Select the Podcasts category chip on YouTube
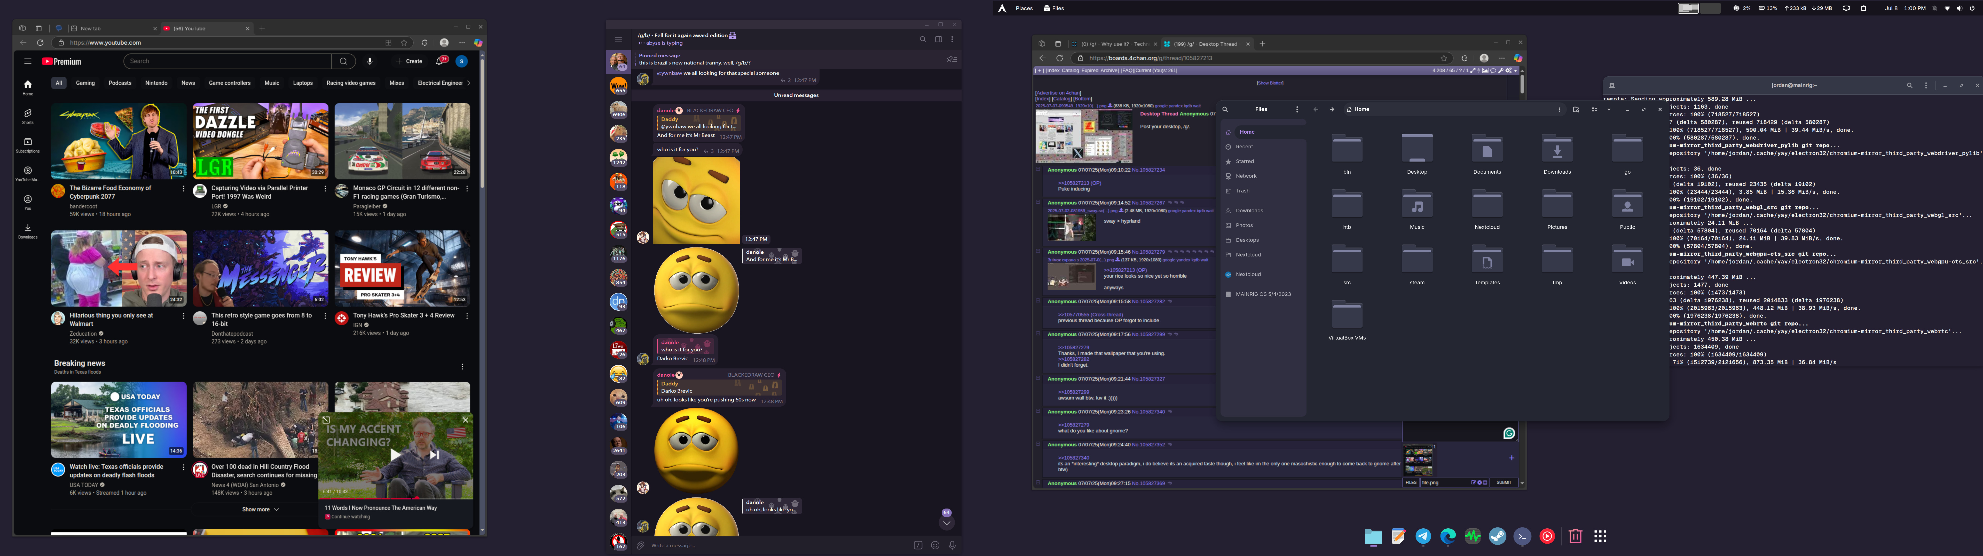 click(120, 83)
